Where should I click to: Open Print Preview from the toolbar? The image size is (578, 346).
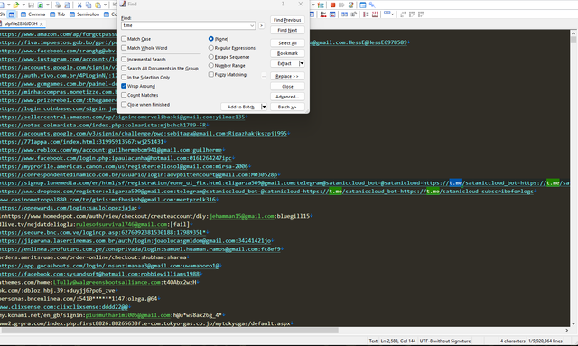coord(67,5)
